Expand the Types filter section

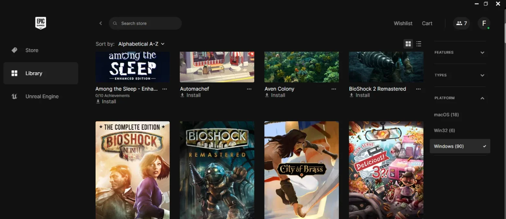click(x=460, y=75)
